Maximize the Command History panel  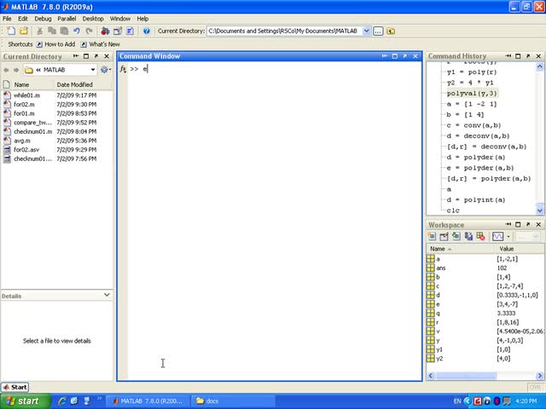518,56
